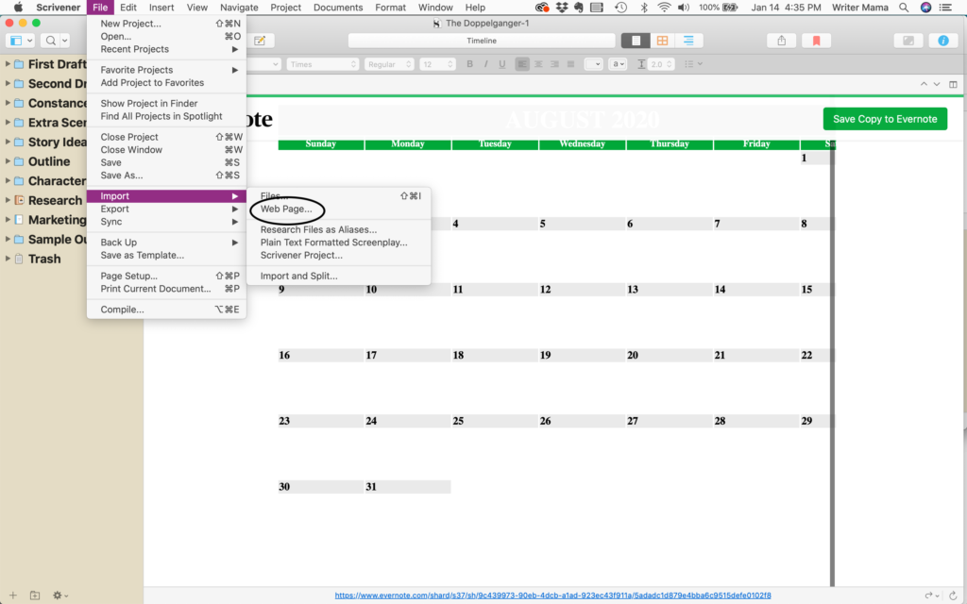Open the Time Machine menu bar icon
Viewport: 967px width, 604px height.
click(621, 8)
